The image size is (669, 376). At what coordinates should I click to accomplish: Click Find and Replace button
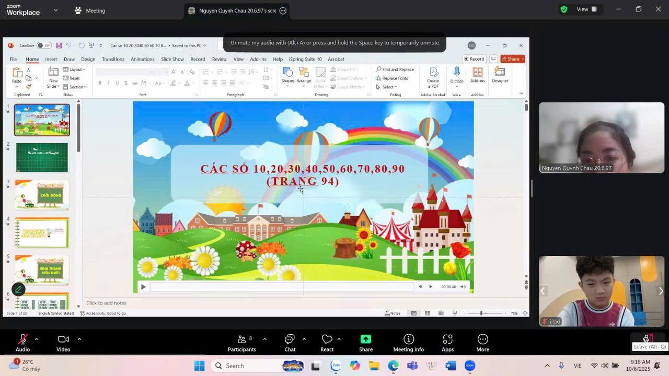tap(395, 69)
